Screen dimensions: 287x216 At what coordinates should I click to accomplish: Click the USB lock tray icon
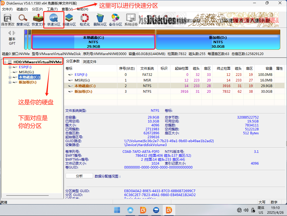[253, 210]
